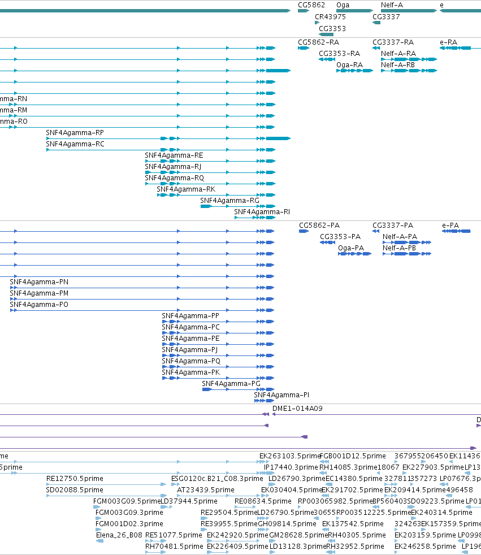This screenshot has width=481, height=555.
Task: Select the Oga gene label
Action: click(343, 5)
